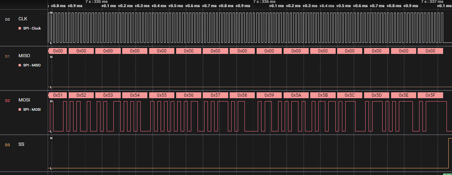This screenshot has width=452, height=175.
Task: Click the 0x53 MOSI decoded byte bubble
Action: point(108,95)
